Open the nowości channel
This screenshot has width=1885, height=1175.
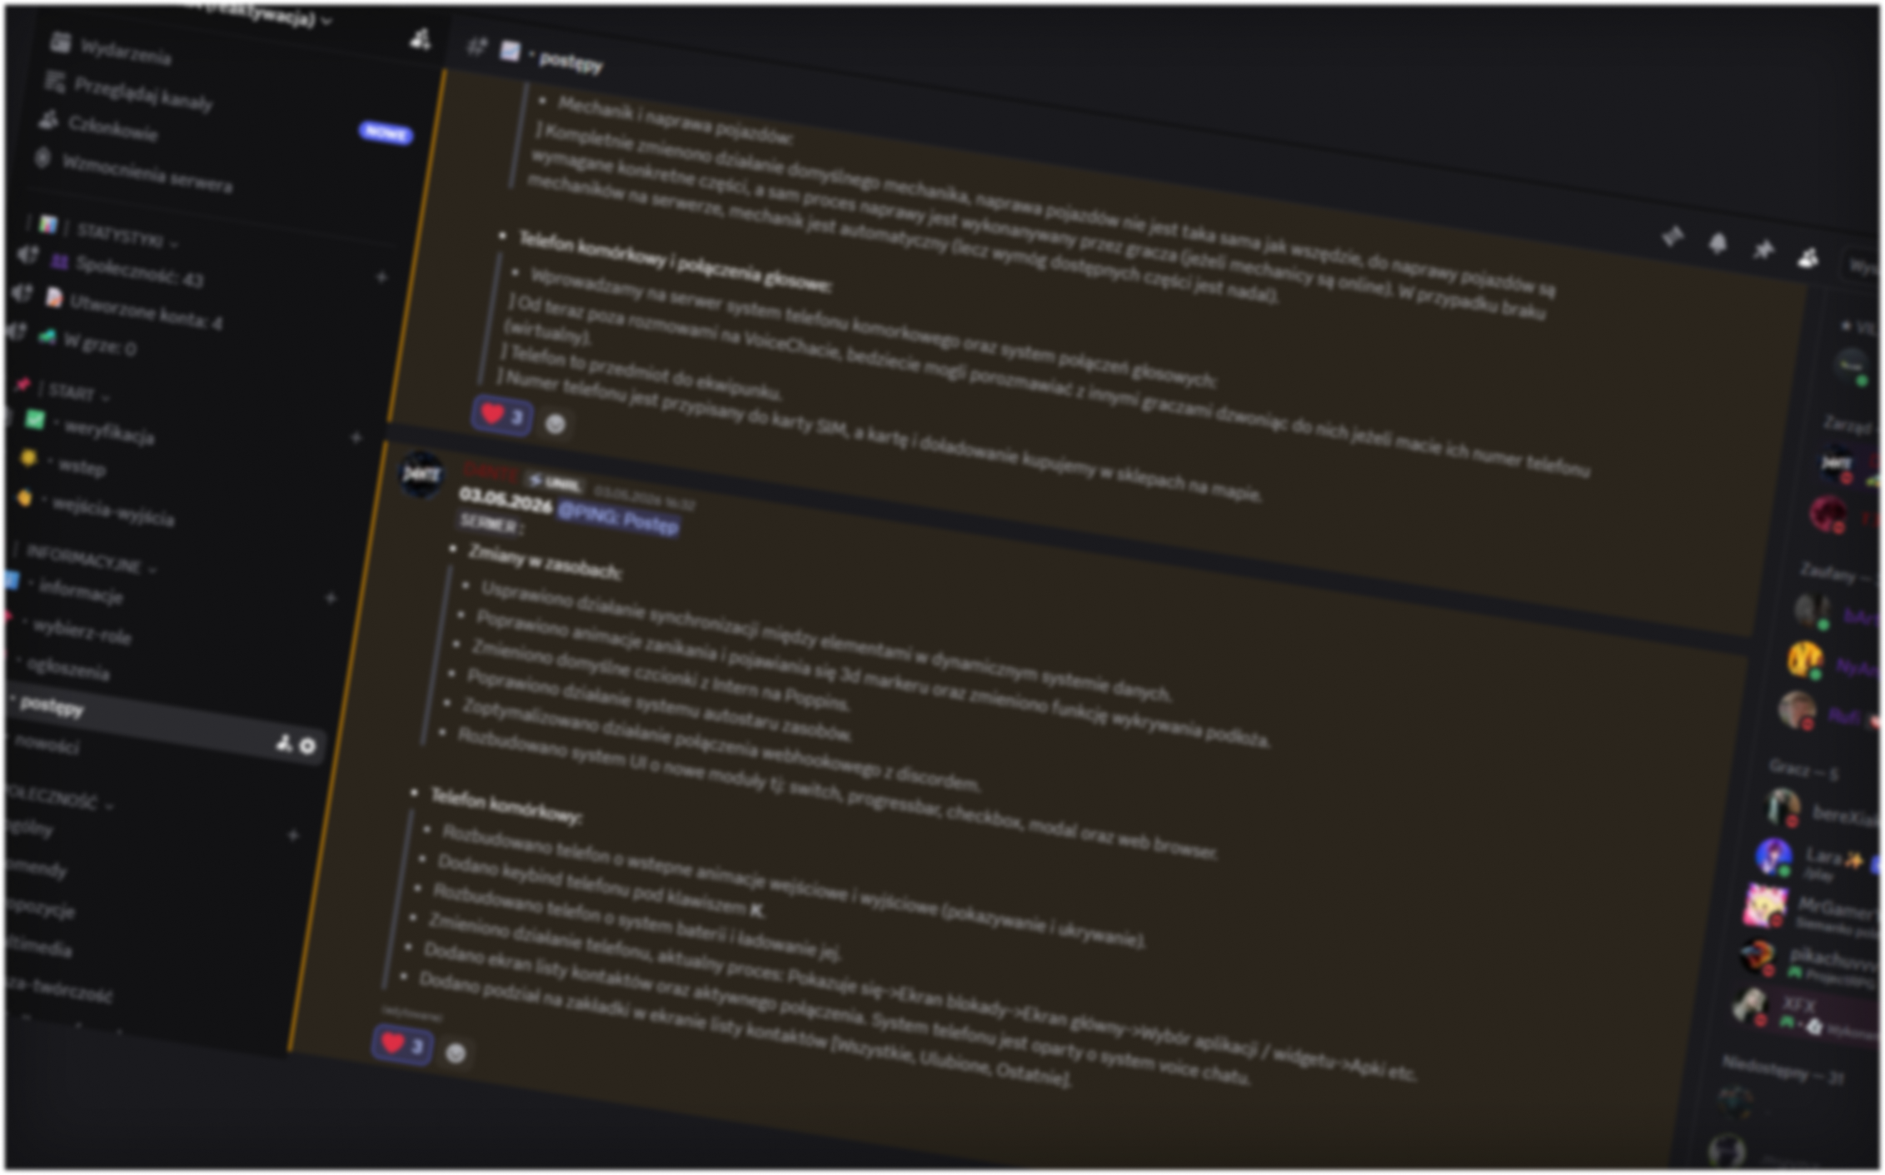coord(47,744)
